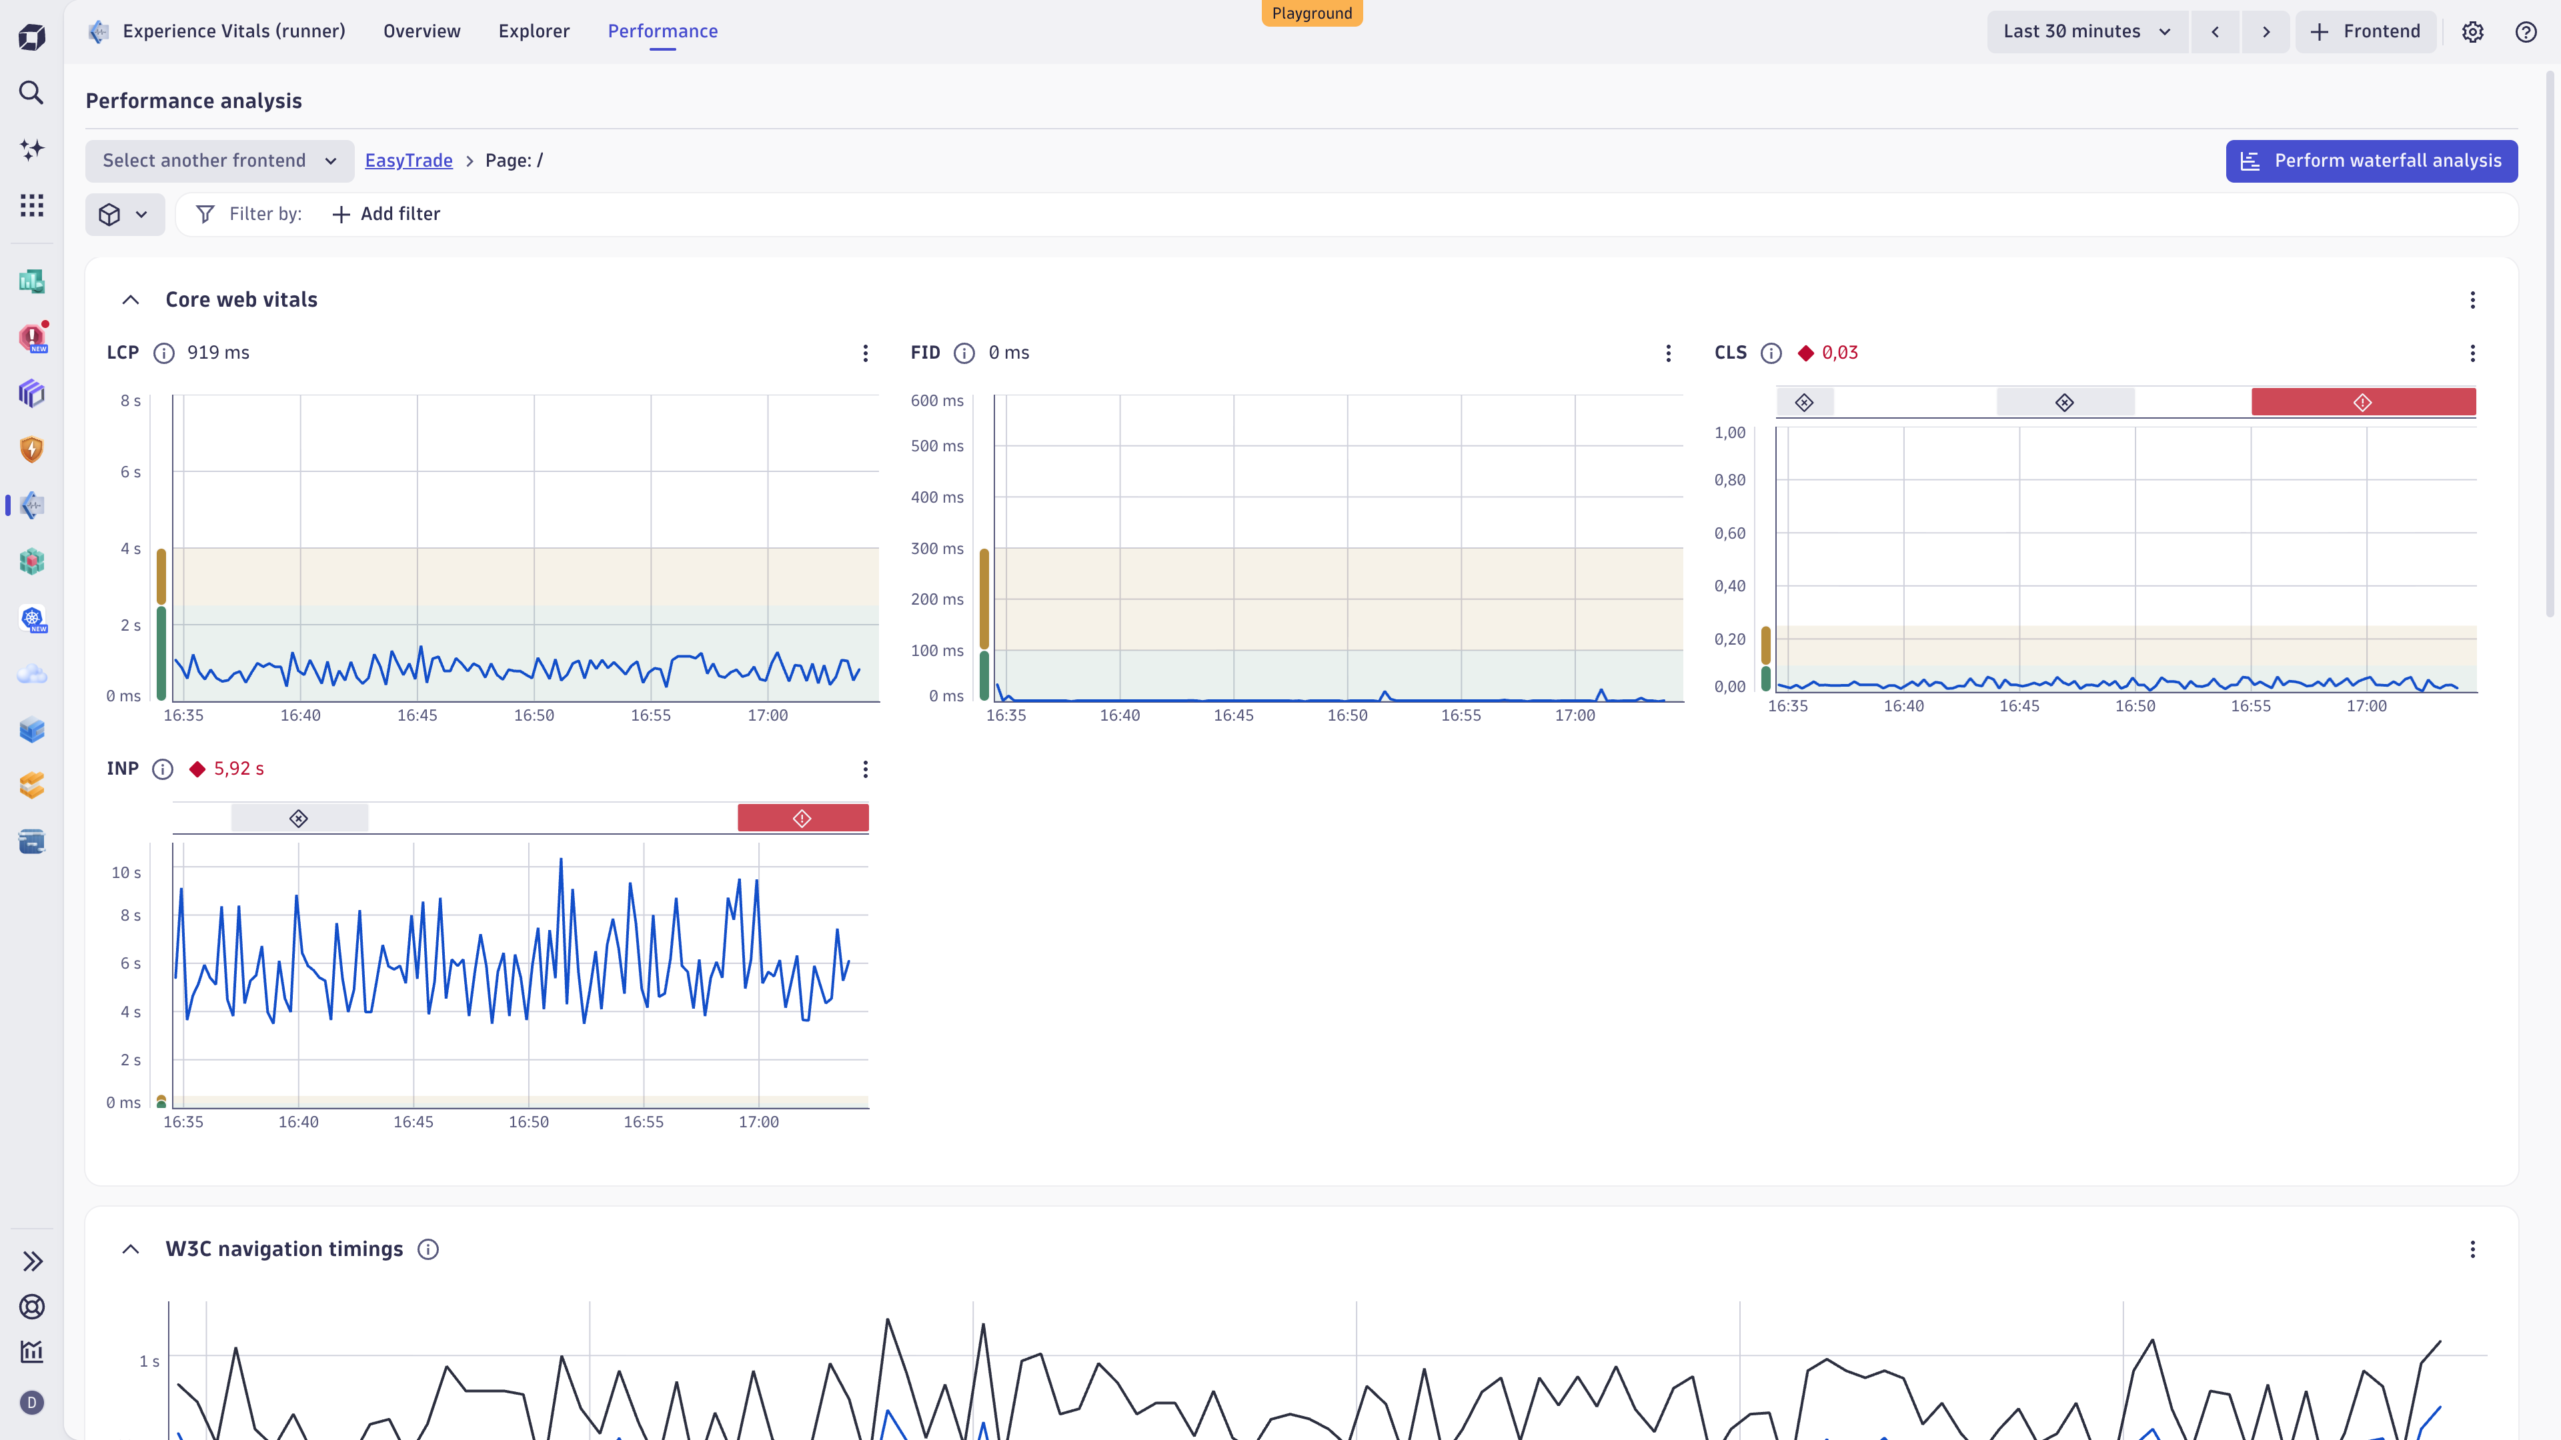Open the clouds app icon in sidebar

[31, 674]
